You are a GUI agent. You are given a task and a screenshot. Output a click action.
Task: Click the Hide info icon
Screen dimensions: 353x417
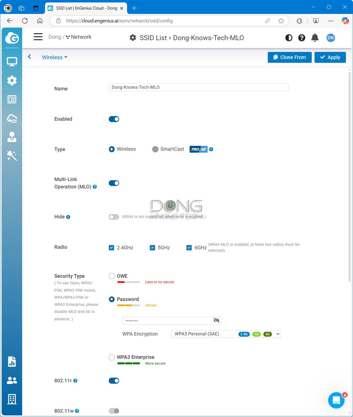coord(68,217)
